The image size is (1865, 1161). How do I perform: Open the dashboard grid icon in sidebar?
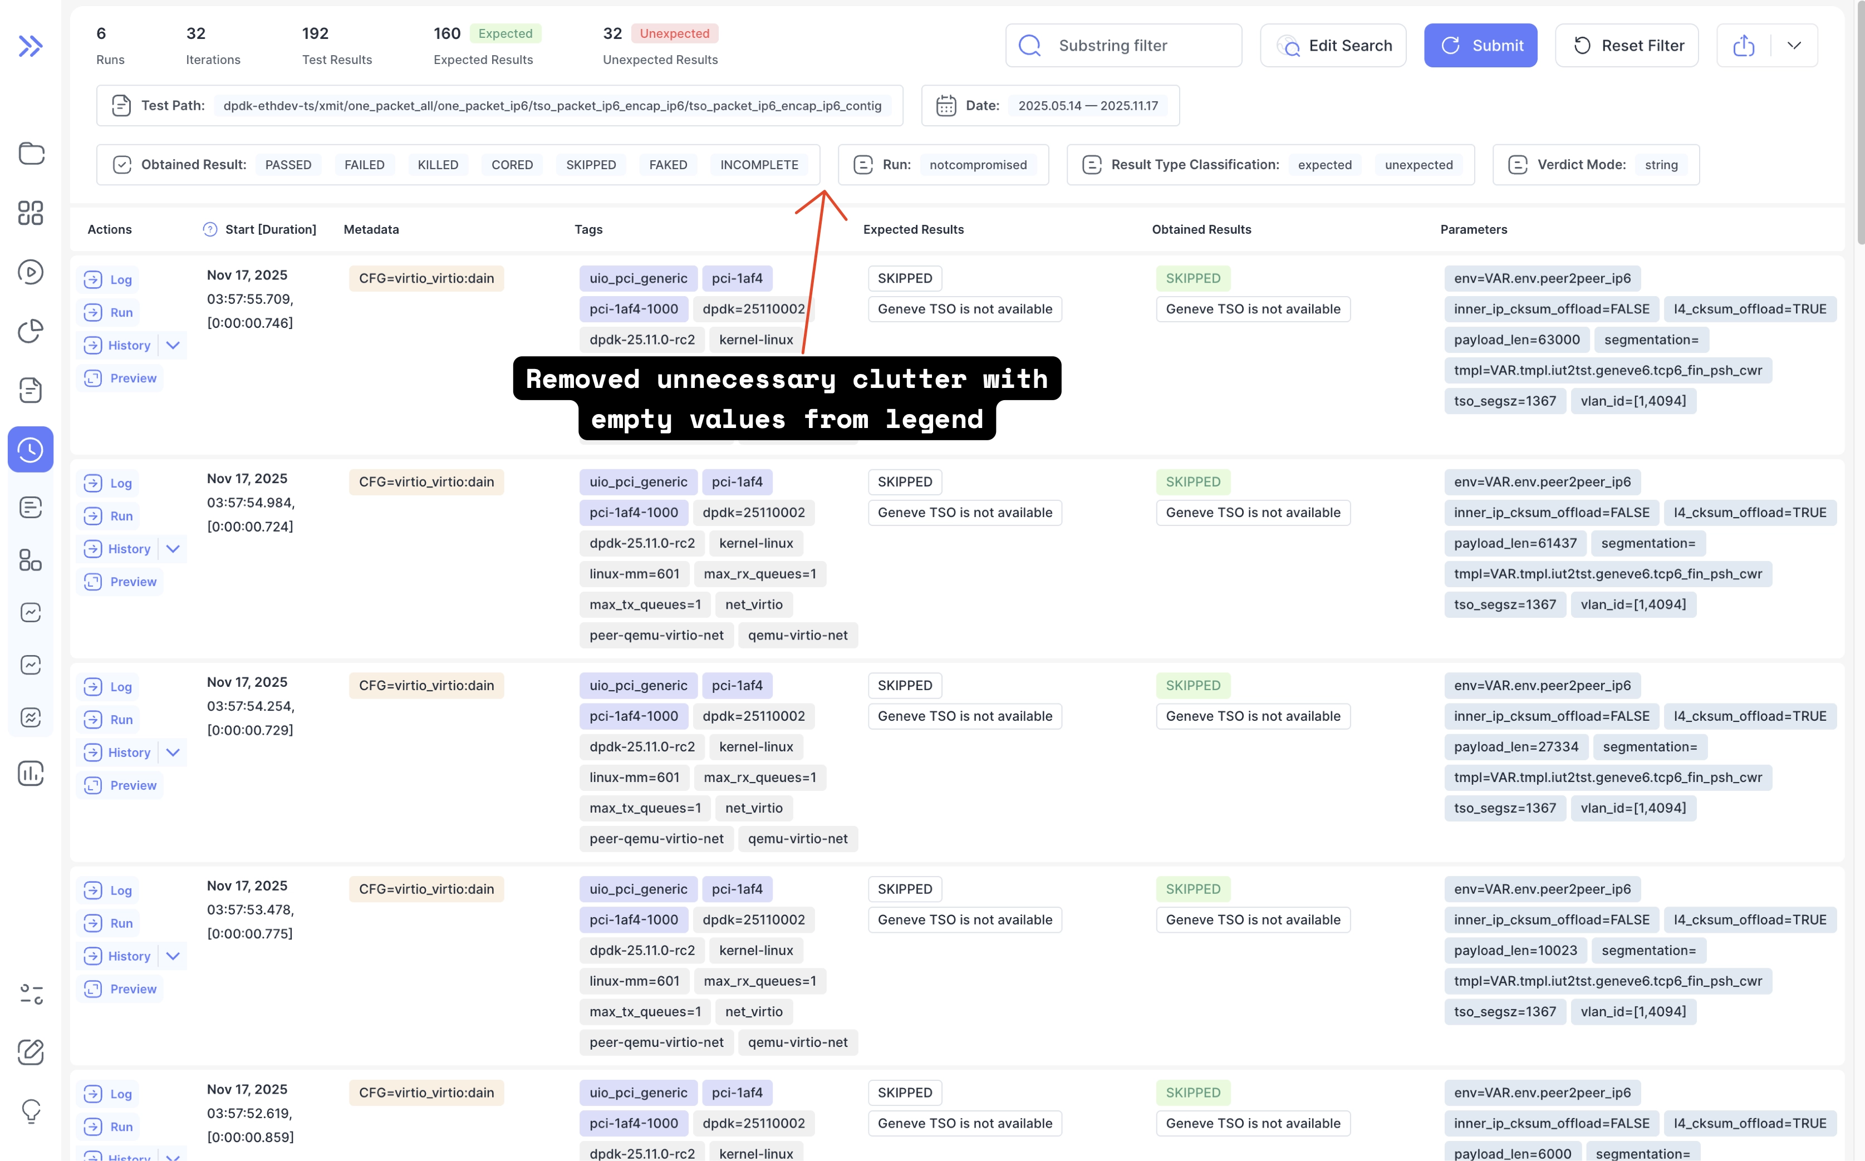(31, 213)
